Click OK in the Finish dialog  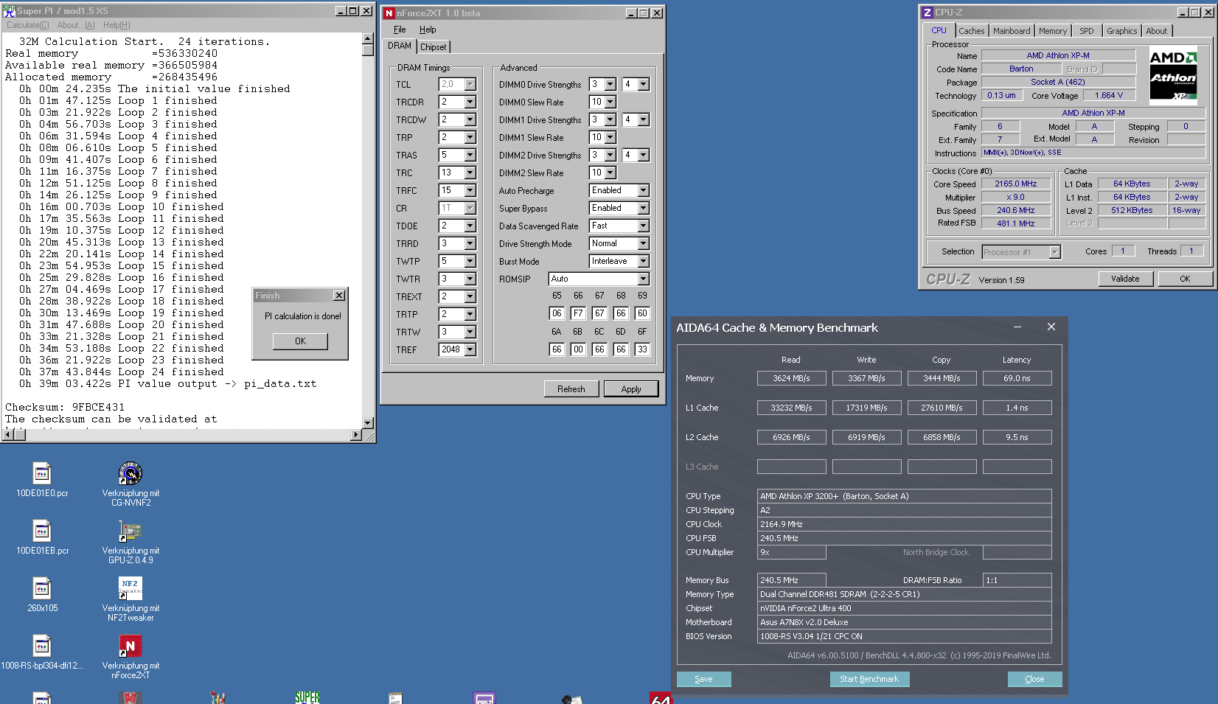click(300, 341)
